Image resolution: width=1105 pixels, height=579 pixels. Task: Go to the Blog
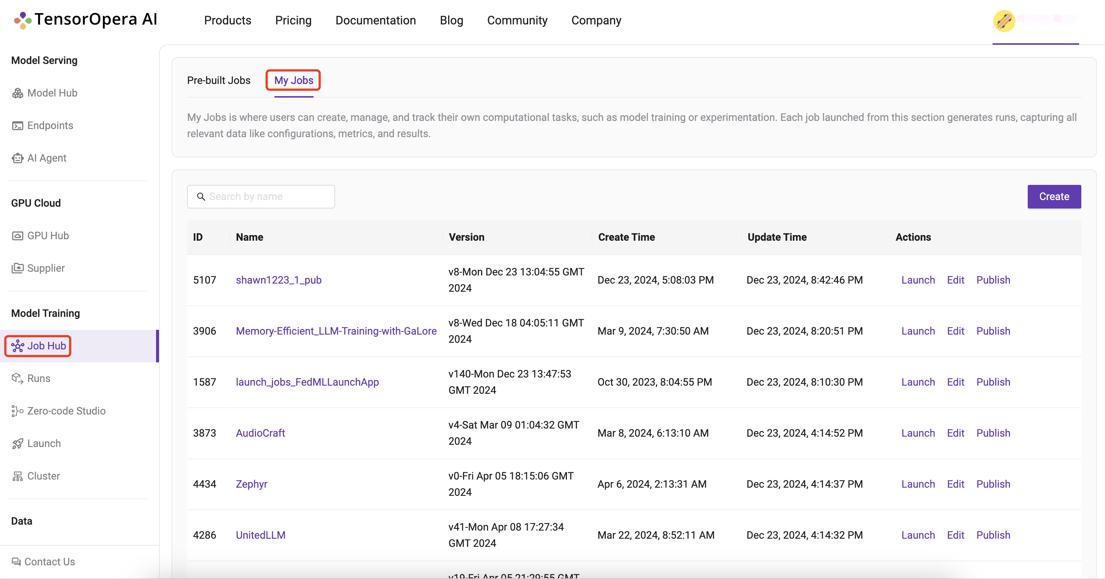(x=452, y=20)
